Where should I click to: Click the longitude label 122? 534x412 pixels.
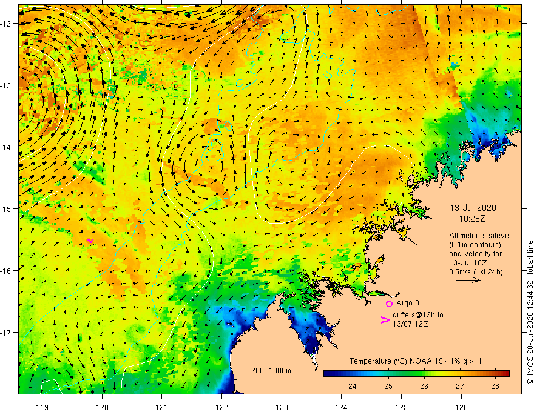[221, 407]
